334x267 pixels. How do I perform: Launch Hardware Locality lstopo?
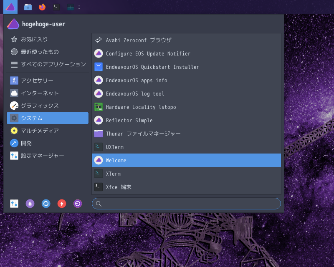(x=186, y=107)
